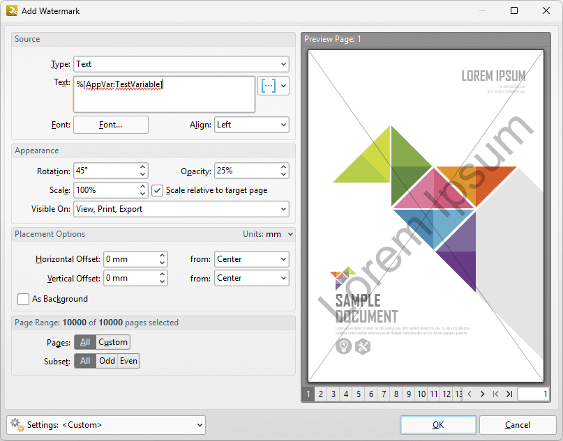Open the Settings Custom dropdown
Screen dimensions: 563x441
point(106,425)
